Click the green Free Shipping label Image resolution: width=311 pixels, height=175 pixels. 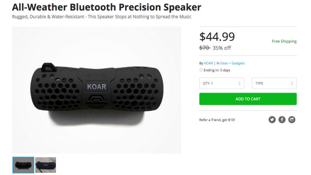point(284,41)
